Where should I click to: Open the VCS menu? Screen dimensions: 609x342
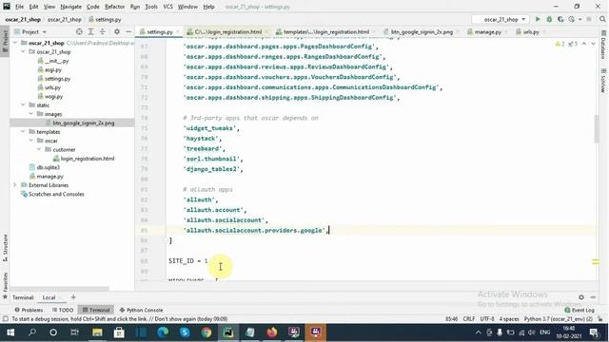coord(167,7)
